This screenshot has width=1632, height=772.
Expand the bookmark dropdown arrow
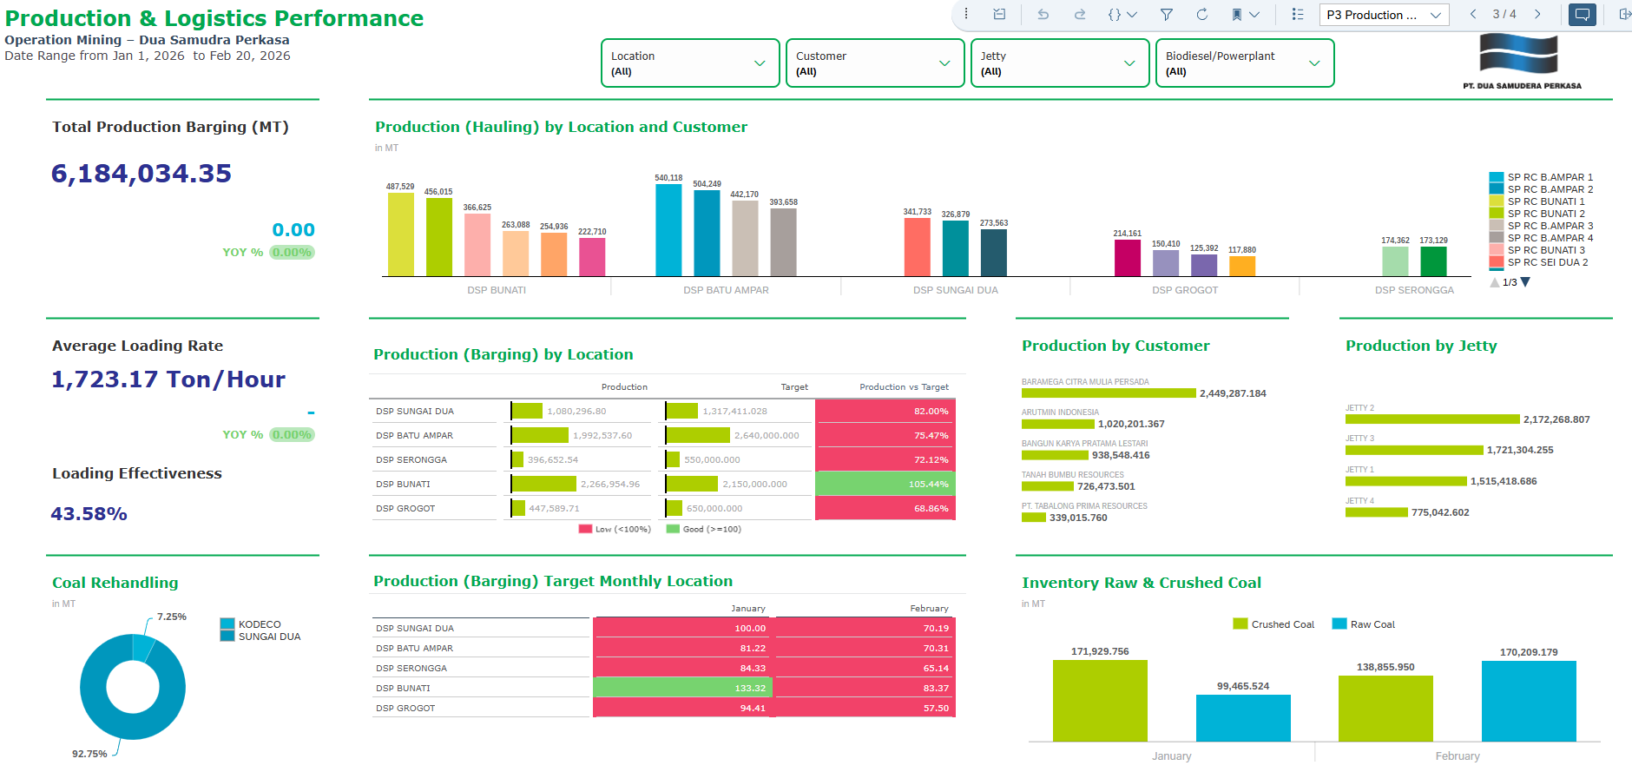point(1254,14)
